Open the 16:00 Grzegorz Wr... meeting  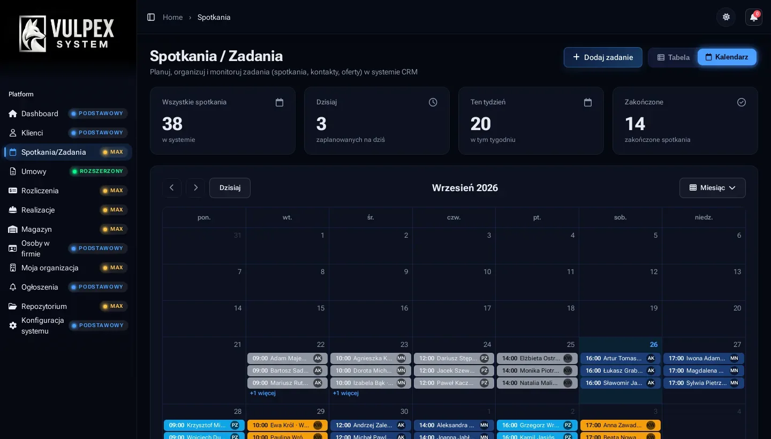[x=537, y=425]
